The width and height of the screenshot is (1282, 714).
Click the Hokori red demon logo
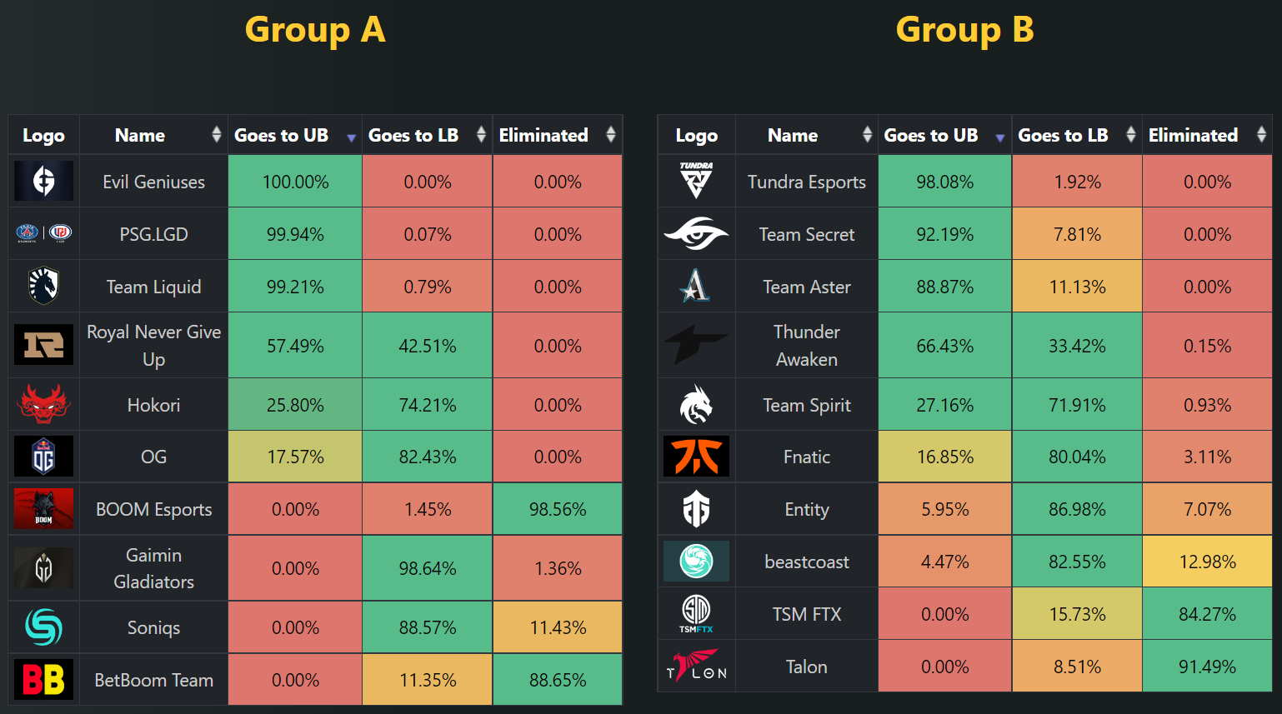[x=43, y=404]
